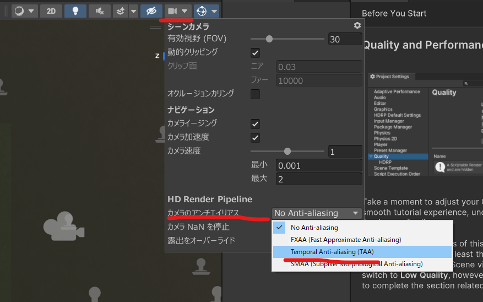
Task: Select Temporal Anti-aliasing (TAA) option
Action: [332, 252]
